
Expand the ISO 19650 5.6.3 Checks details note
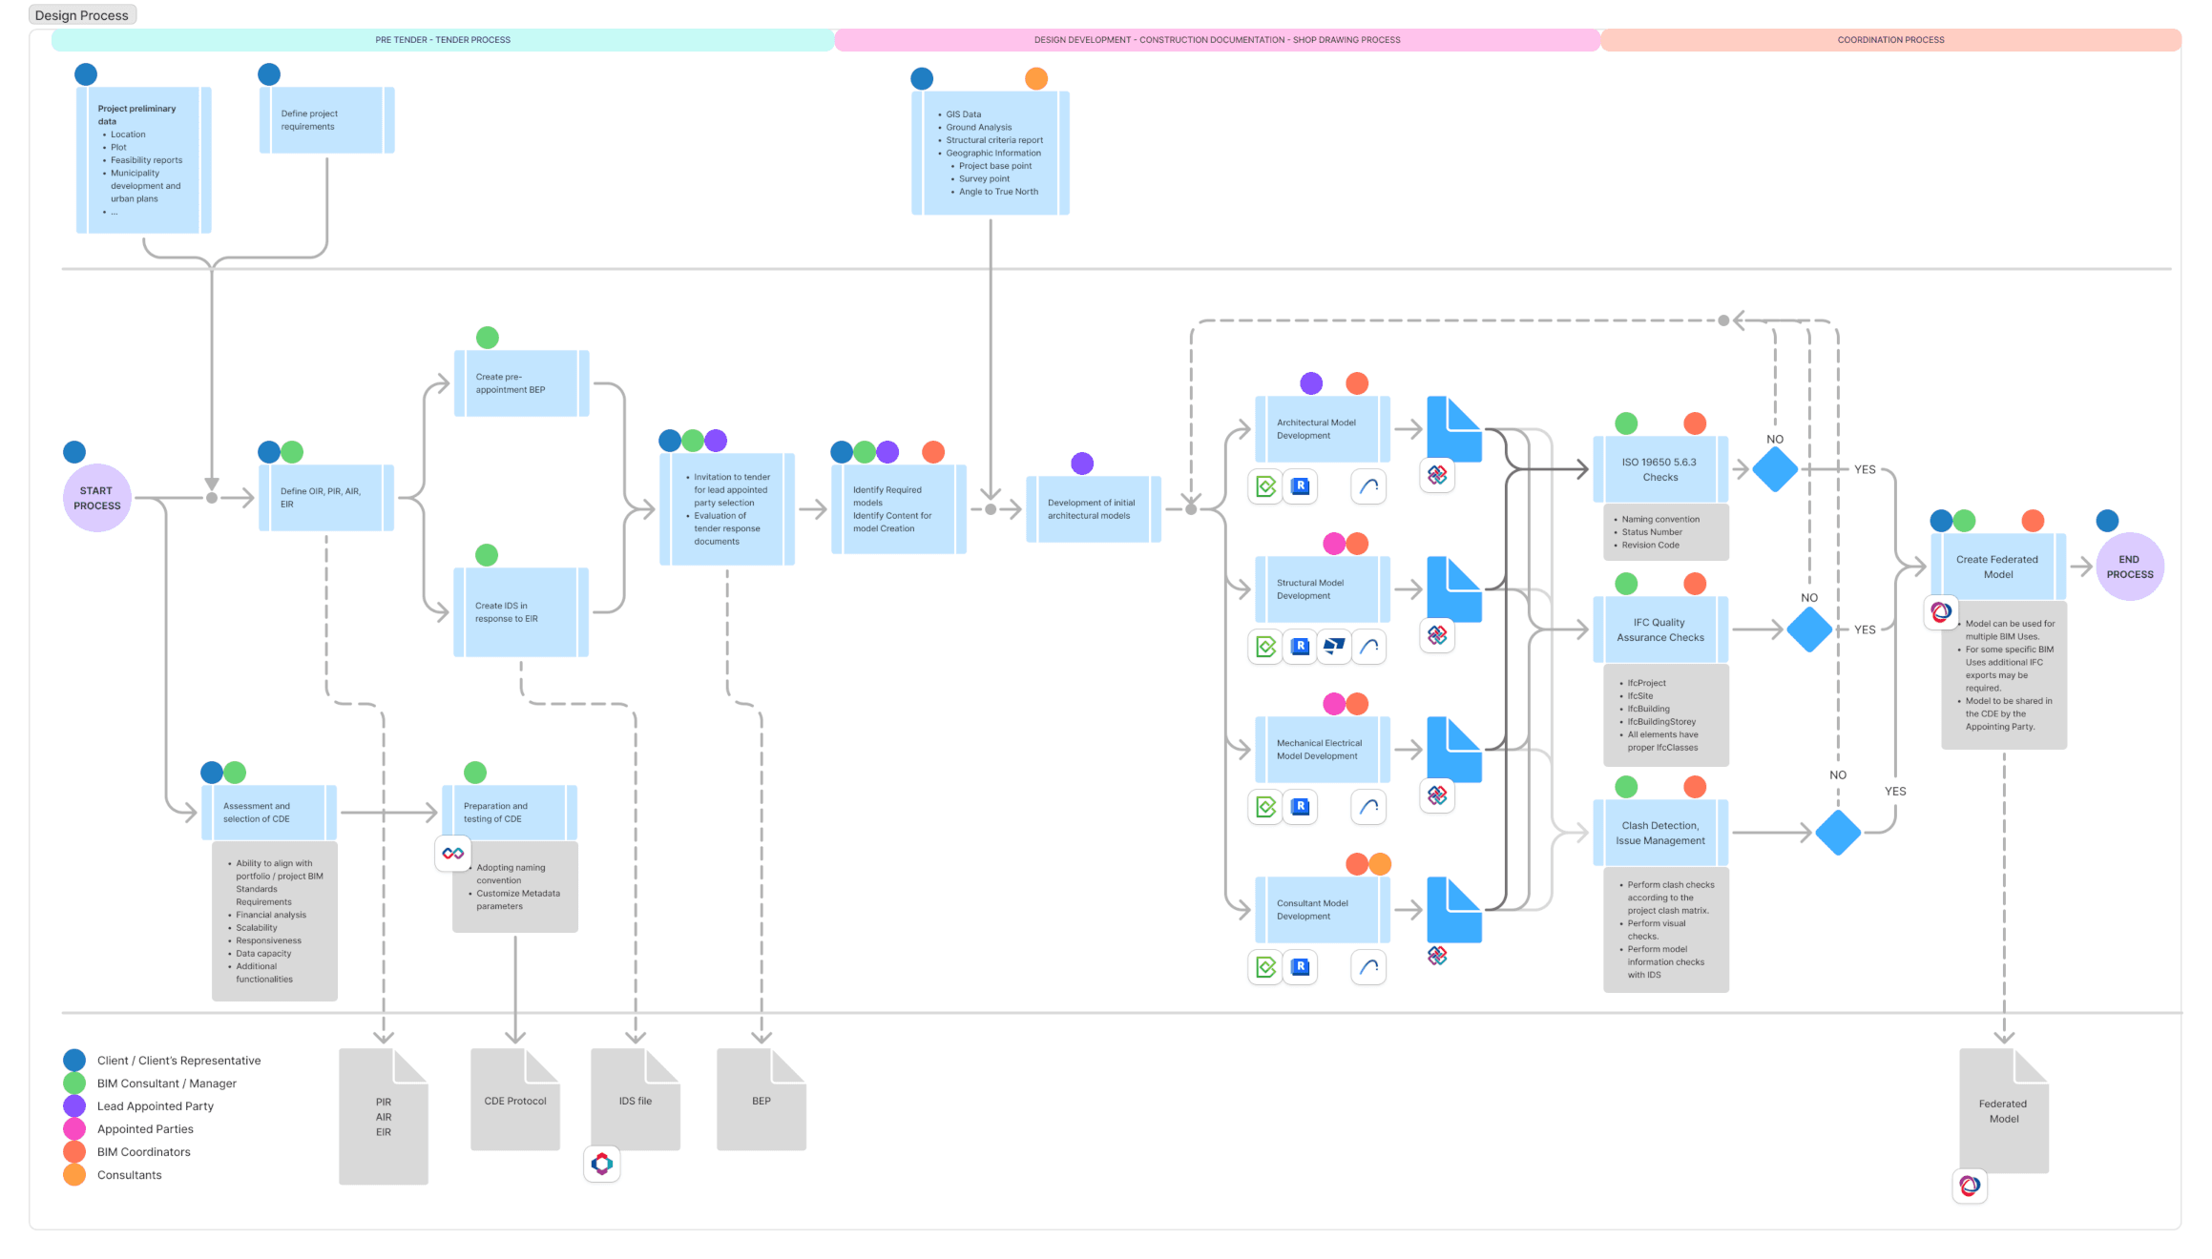pyautogui.click(x=1665, y=532)
